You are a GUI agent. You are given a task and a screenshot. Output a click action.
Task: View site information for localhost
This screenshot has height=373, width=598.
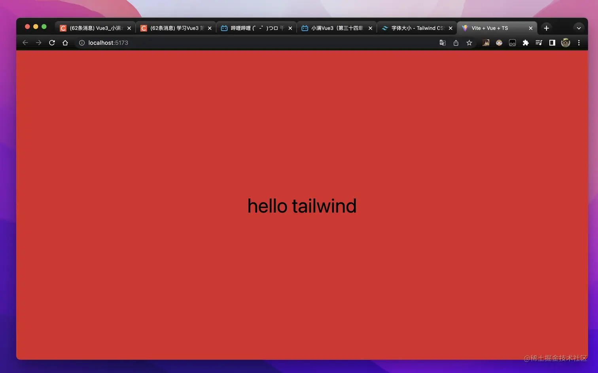82,43
